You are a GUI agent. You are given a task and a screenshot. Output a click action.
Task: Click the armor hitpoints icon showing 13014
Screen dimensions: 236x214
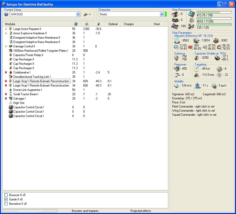(196, 40)
